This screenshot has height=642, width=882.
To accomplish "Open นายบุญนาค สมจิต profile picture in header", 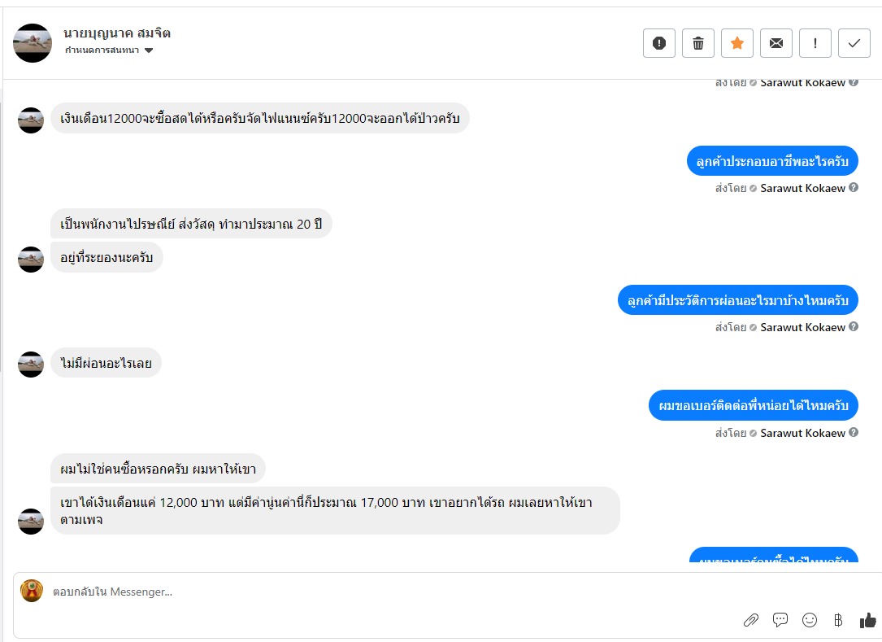I will click(x=33, y=43).
